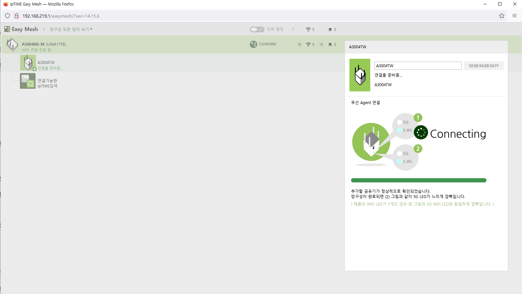
Task: Click the green connection progress bar
Action: (419, 180)
